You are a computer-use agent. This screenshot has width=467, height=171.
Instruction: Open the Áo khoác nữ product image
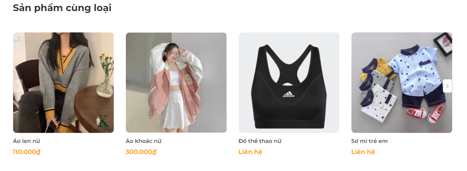(x=176, y=83)
